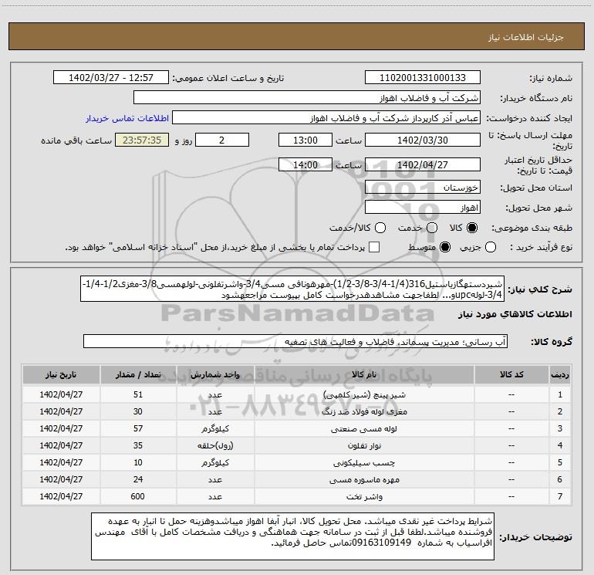This screenshot has width=594, height=575.
Task: Click the price validity date 1402/04/27 field
Action: click(x=423, y=164)
